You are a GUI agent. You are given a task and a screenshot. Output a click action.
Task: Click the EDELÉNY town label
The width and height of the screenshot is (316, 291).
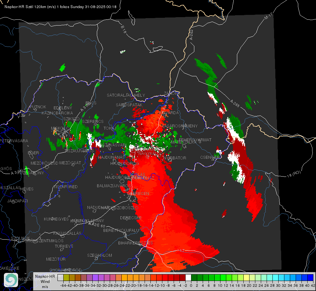tap(63, 108)
